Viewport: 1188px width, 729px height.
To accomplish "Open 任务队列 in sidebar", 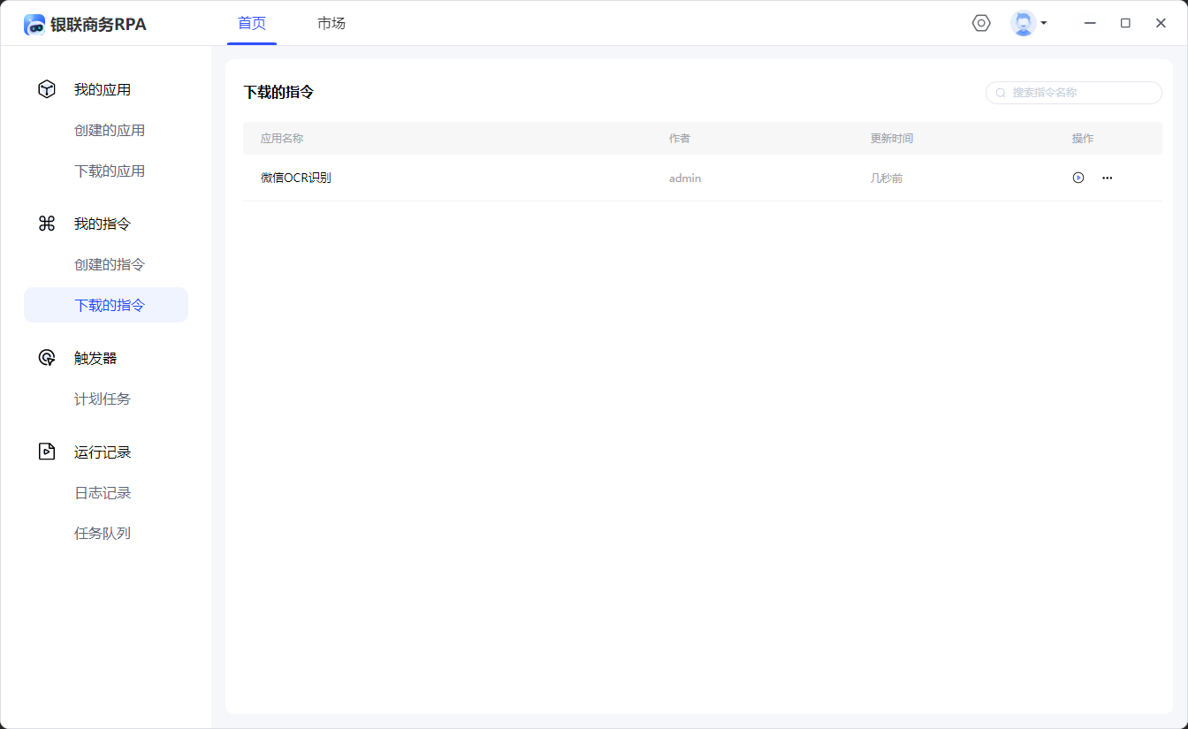I will point(103,534).
